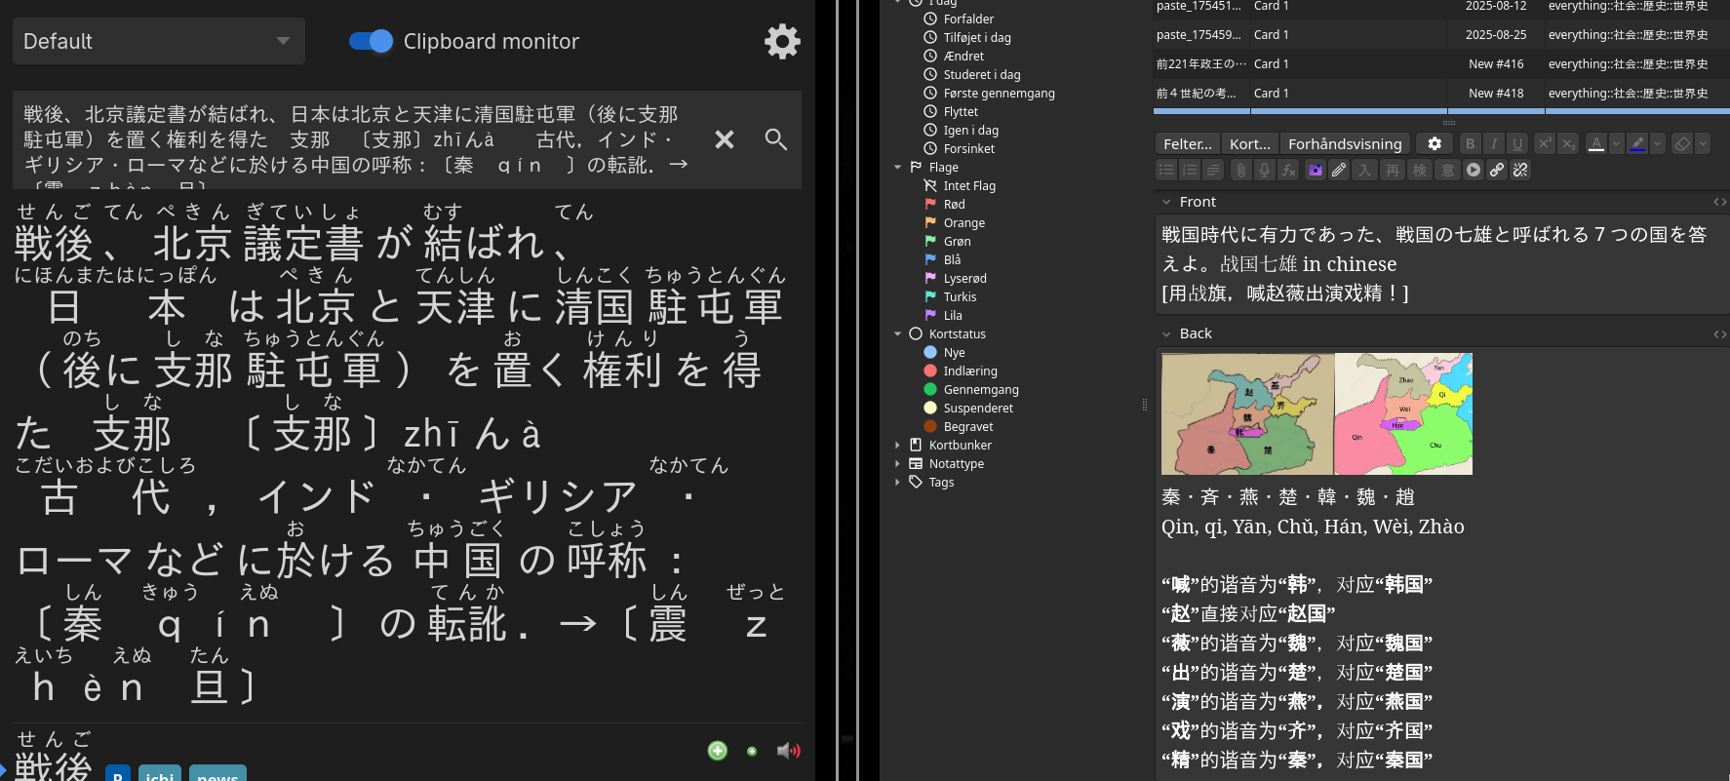Click the 意 editor toolbar button
Image resolution: width=1730 pixels, height=781 pixels.
(x=1448, y=170)
